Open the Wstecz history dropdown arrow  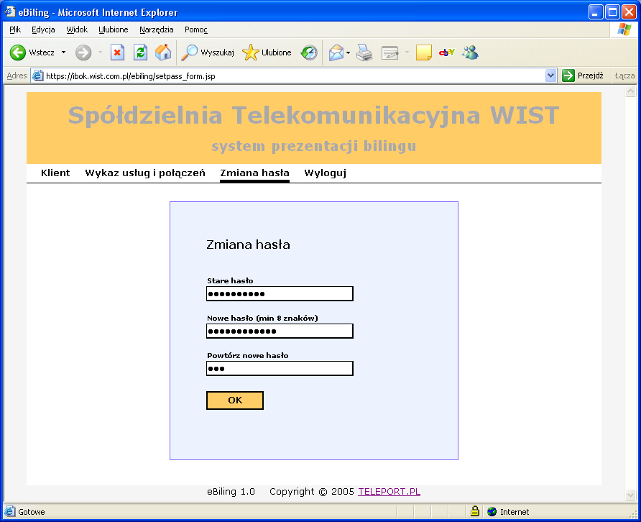[63, 52]
